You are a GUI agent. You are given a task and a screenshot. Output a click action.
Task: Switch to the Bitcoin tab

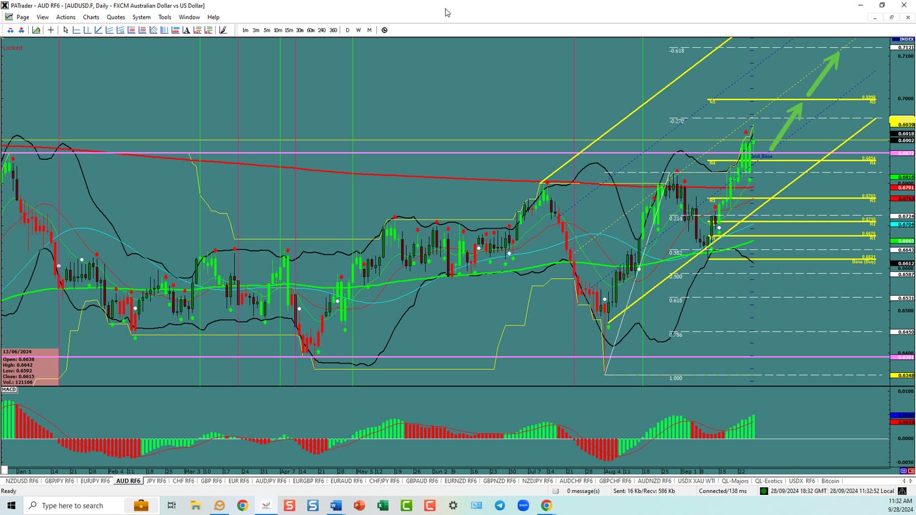[831, 481]
